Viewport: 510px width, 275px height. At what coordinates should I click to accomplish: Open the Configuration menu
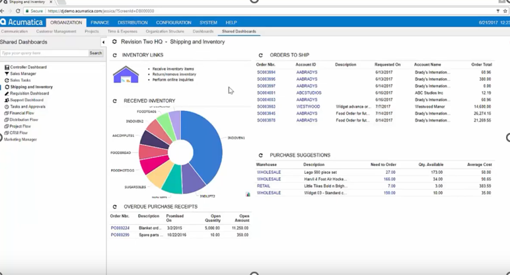coord(174,22)
